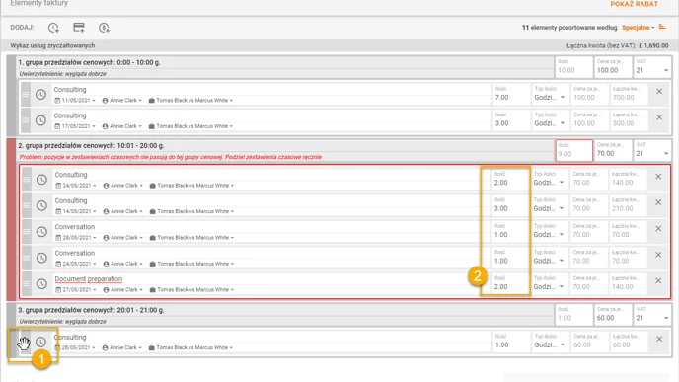Viewport: 679px width, 382px height.
Task: Grab drag handle of Conversation 28/05/2021
Action: (x=27, y=231)
